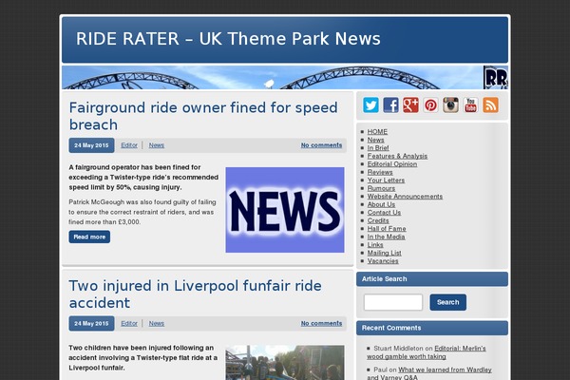The width and height of the screenshot is (570, 380).
Task: Open News in the sidebar menu
Action: click(x=375, y=140)
